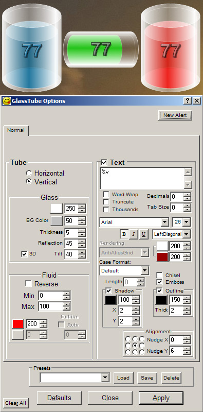
Task: Click the green horizontal tube gauge
Action: [x=101, y=49]
